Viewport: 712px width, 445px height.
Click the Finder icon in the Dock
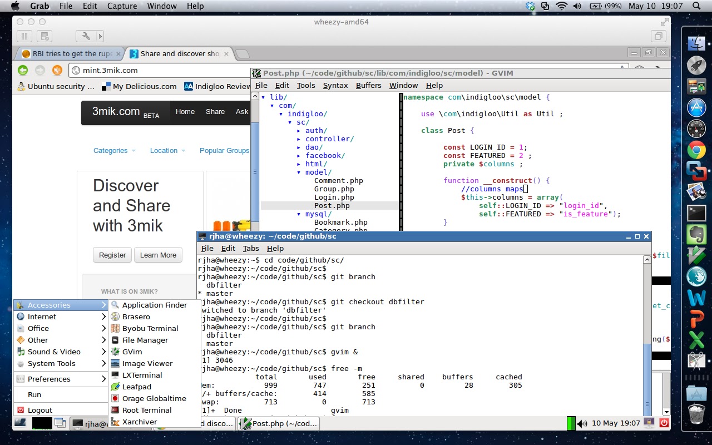[x=696, y=43]
